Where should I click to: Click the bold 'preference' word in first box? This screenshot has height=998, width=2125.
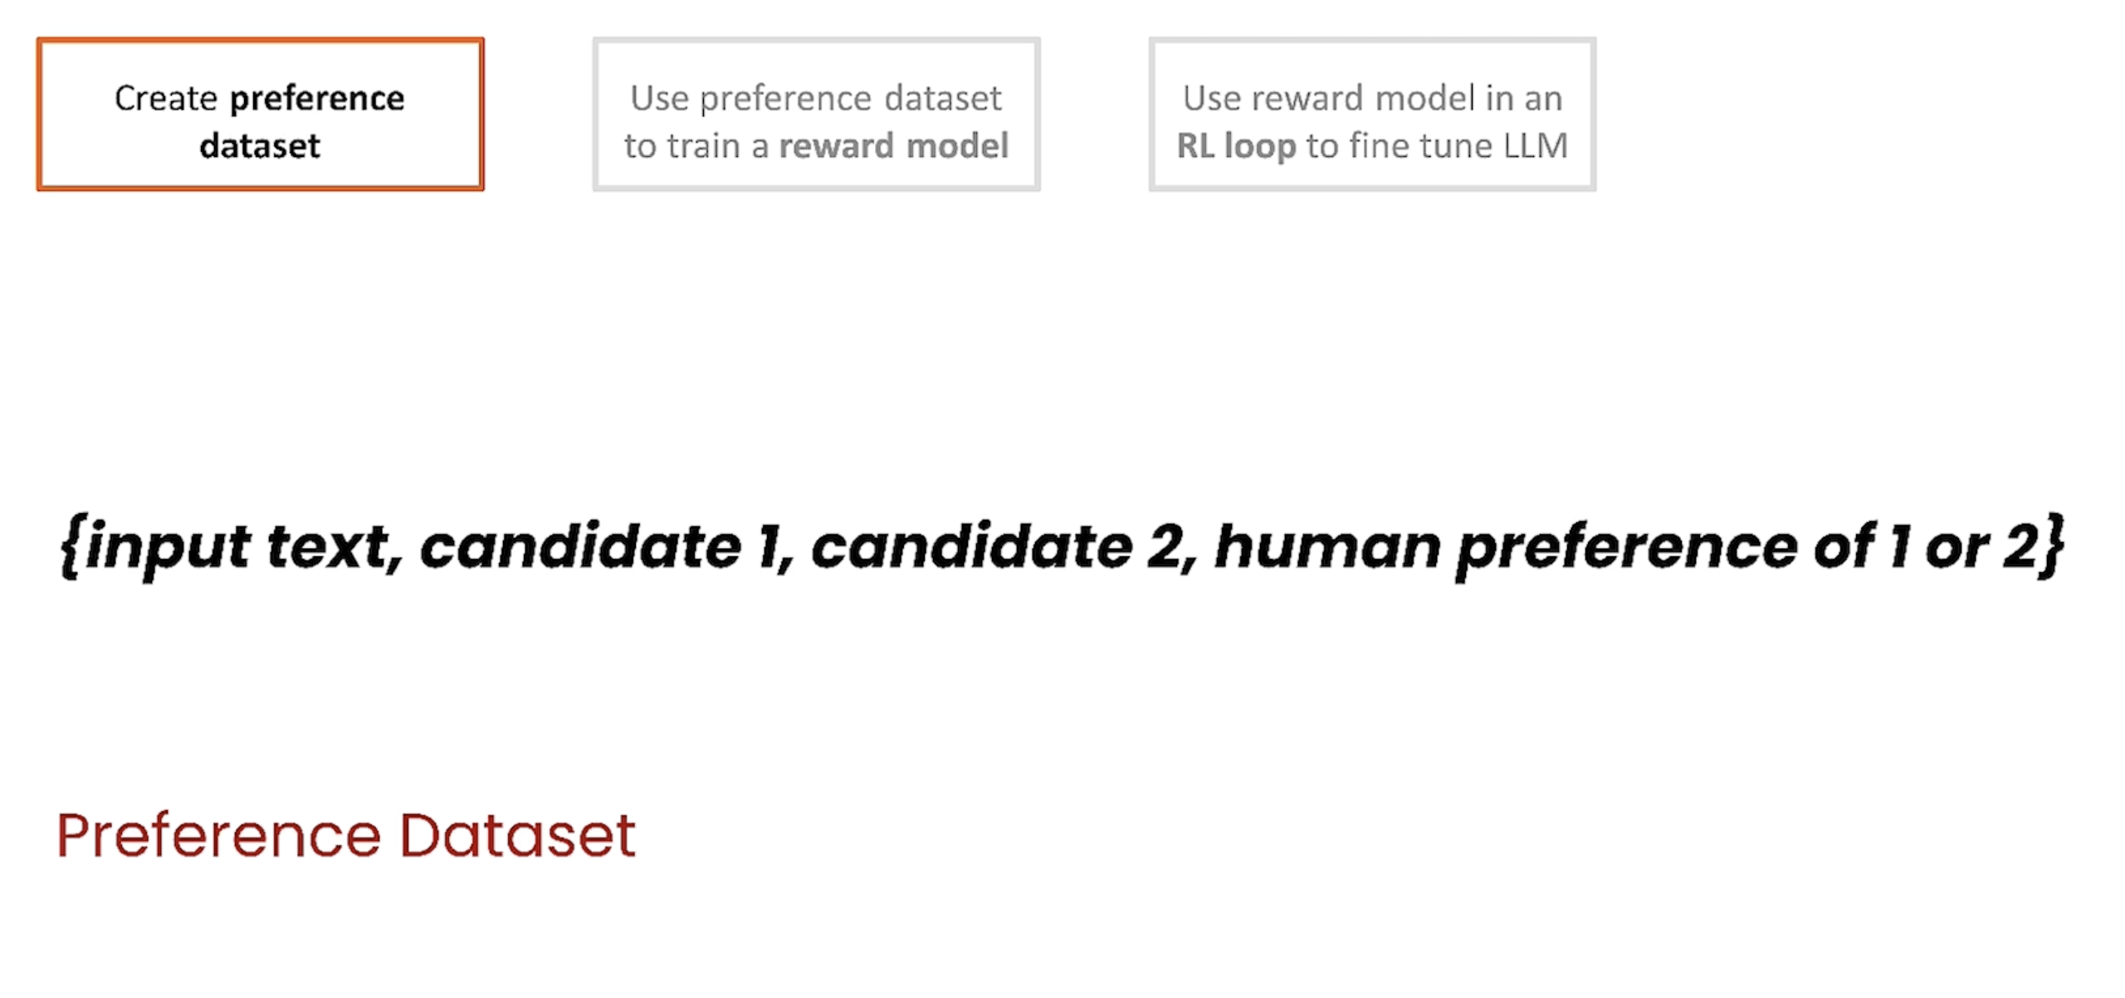tap(317, 99)
